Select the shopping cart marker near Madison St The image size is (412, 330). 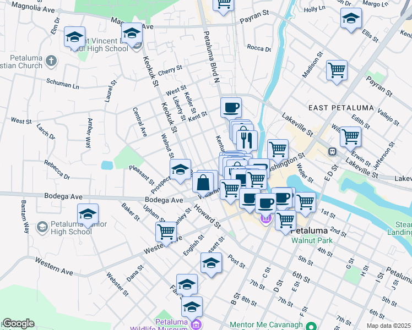(x=337, y=70)
